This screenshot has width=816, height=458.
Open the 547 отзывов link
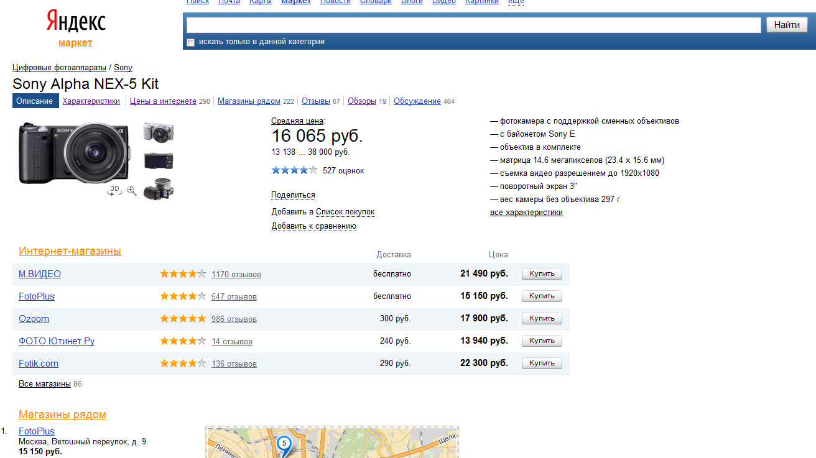[234, 297]
